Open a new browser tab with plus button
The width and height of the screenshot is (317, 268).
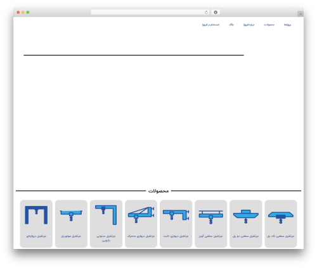301,14
